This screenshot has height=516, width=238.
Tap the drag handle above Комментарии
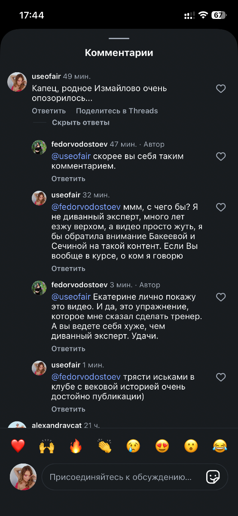point(119,39)
